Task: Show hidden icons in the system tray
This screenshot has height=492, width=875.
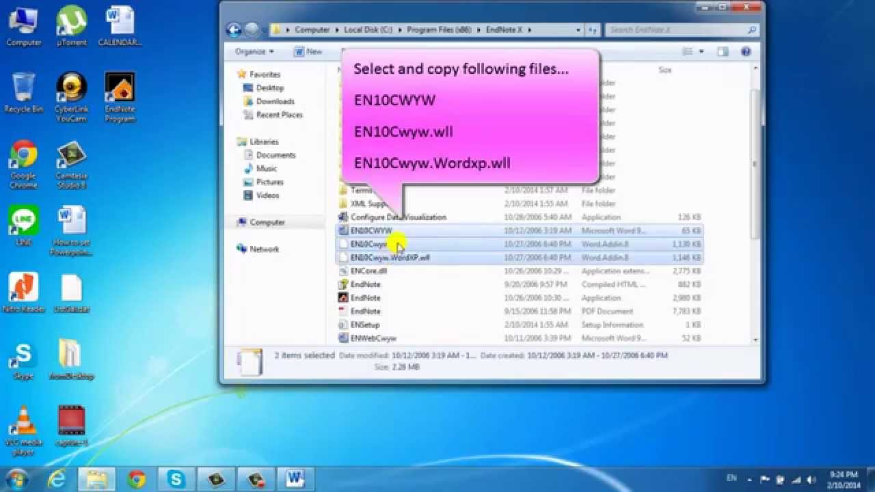Action: (x=750, y=480)
